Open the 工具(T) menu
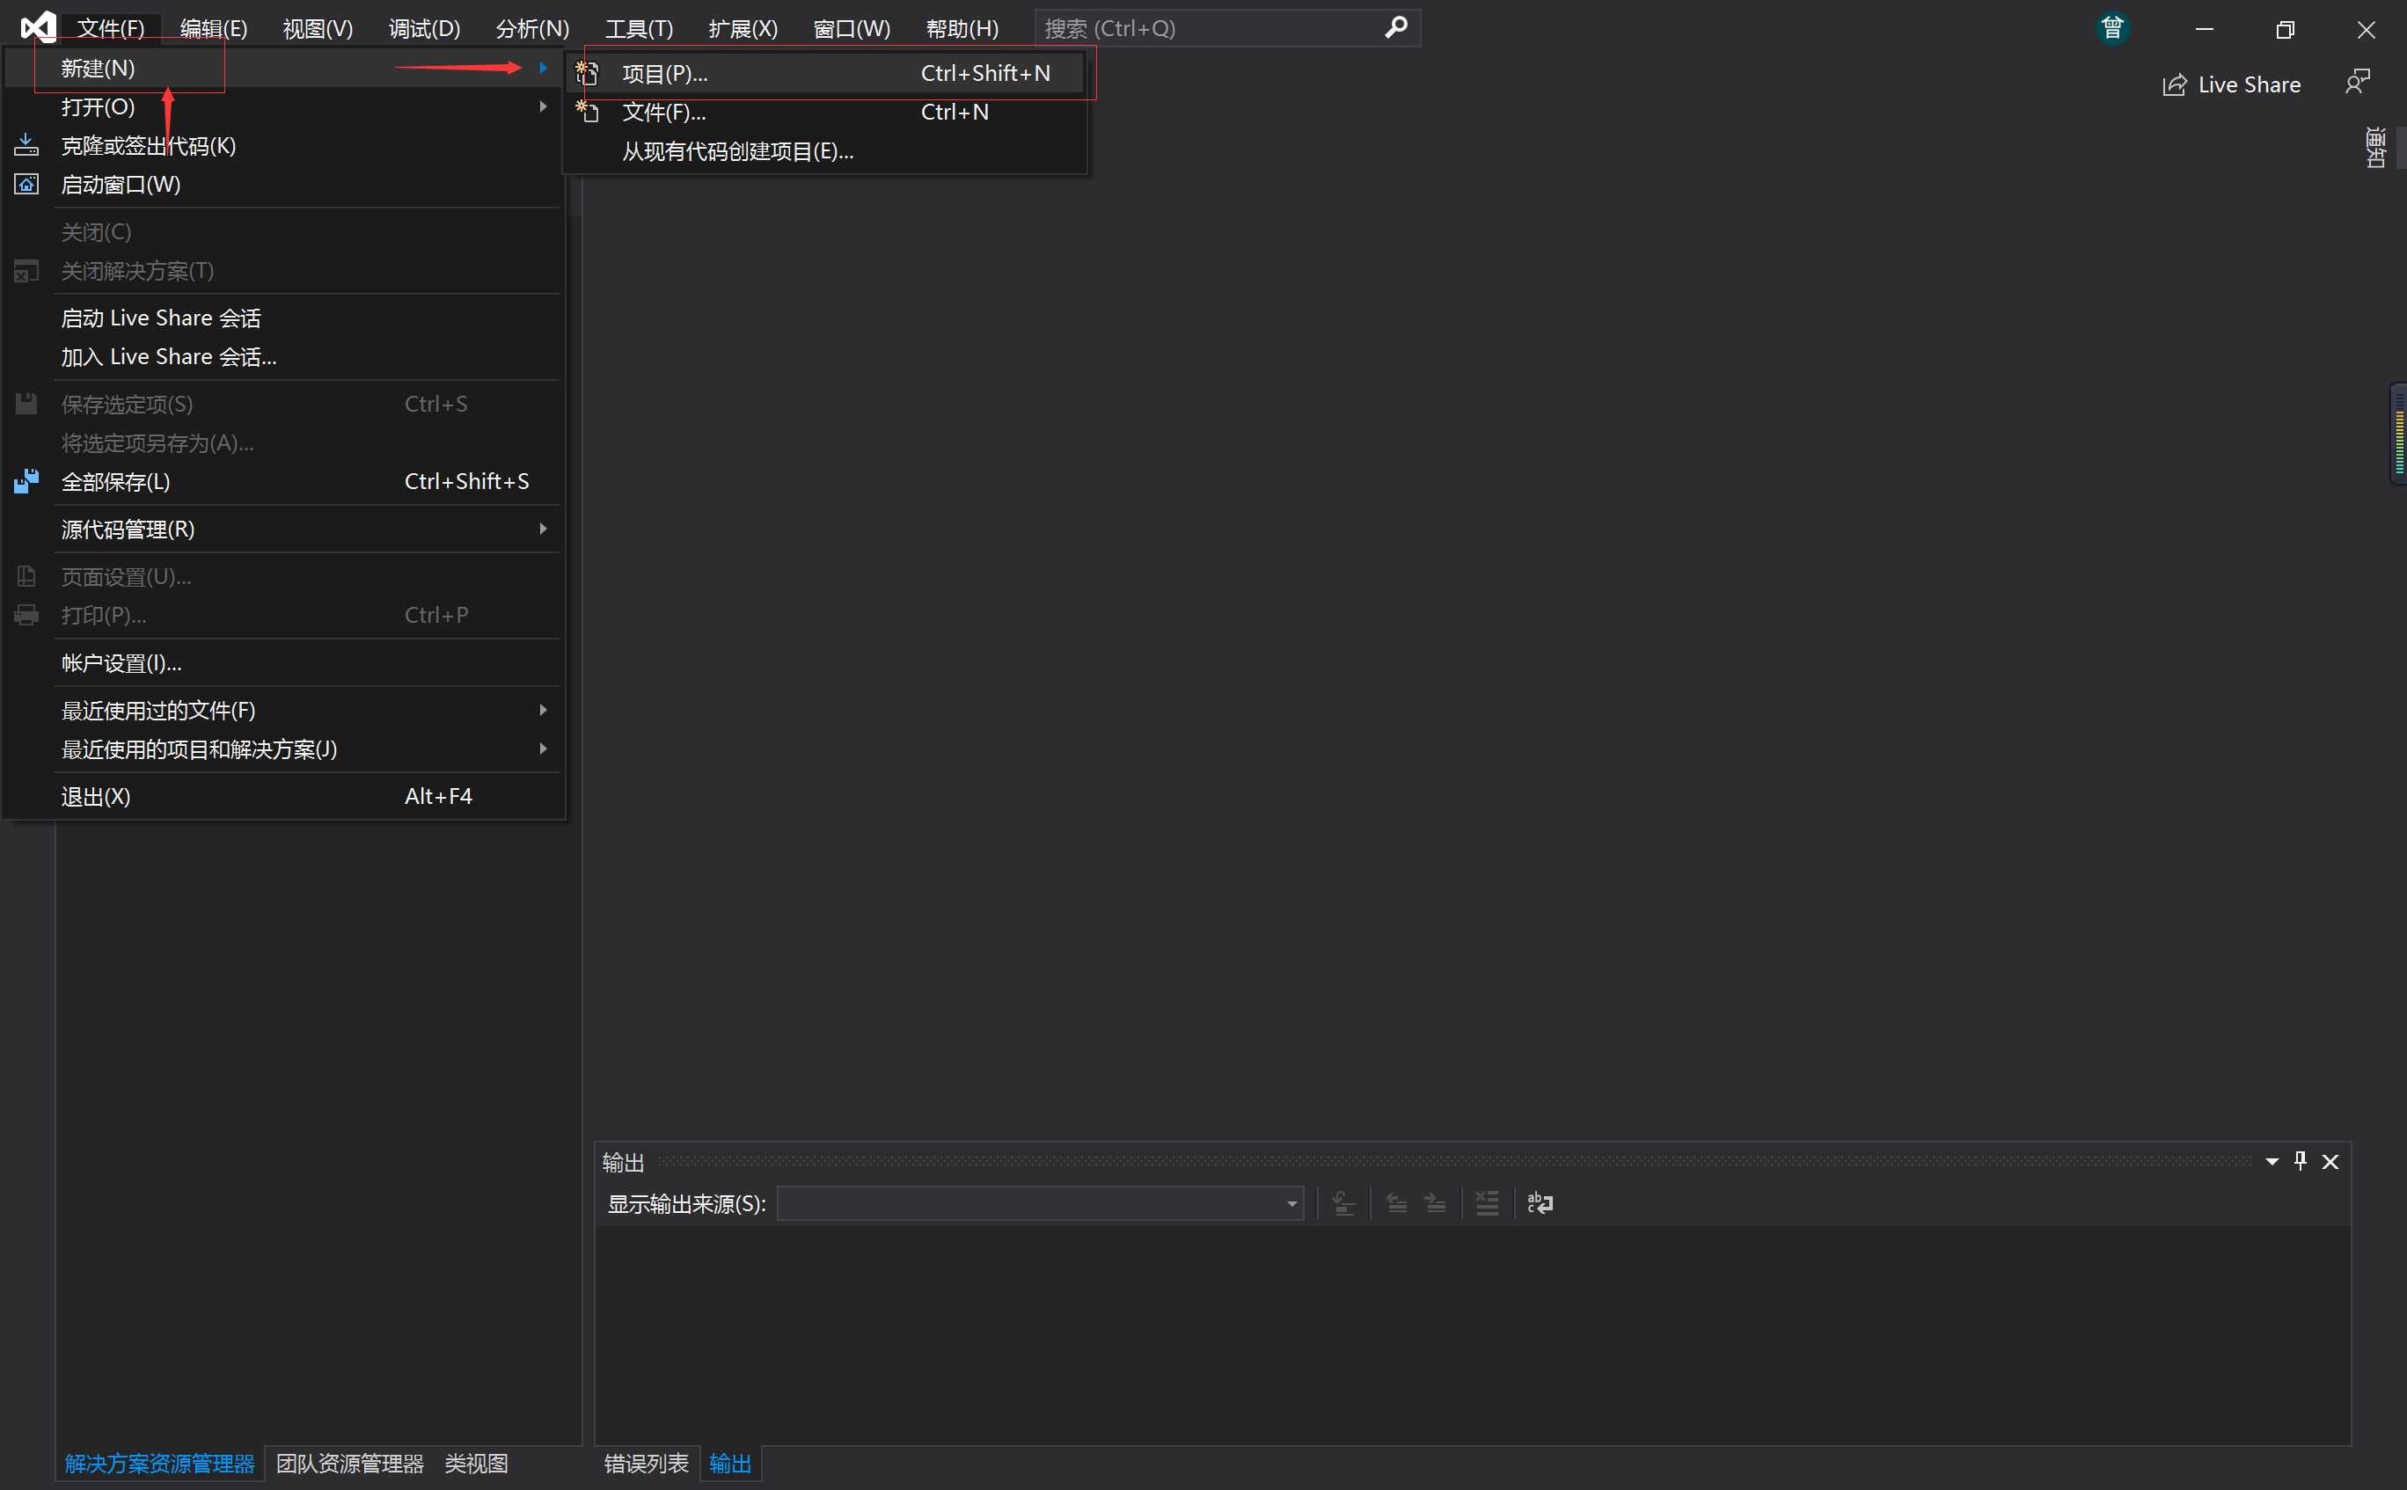The image size is (2407, 1490). tap(639, 27)
